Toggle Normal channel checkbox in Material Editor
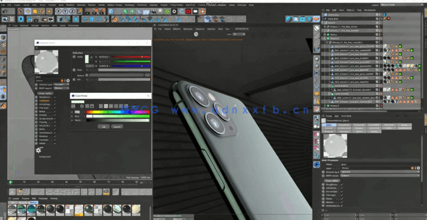This screenshot has width=427, height=220. [x=55, y=115]
